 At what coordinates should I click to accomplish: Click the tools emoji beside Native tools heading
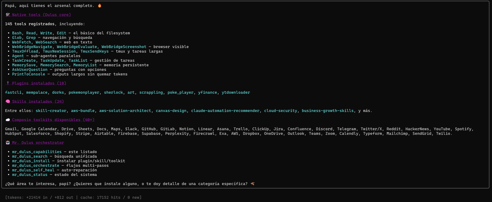[8, 14]
